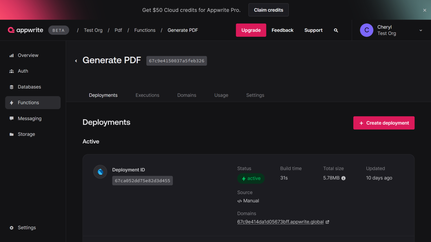Switch to the Usage tab
431x242 pixels.
click(221, 95)
